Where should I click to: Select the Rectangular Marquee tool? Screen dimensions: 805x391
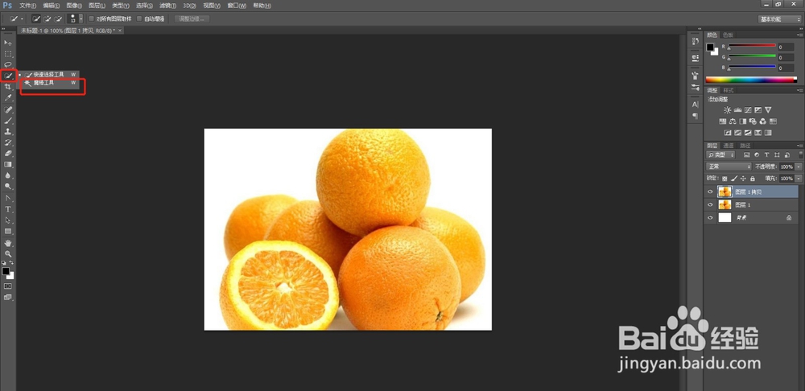pyautogui.click(x=8, y=53)
